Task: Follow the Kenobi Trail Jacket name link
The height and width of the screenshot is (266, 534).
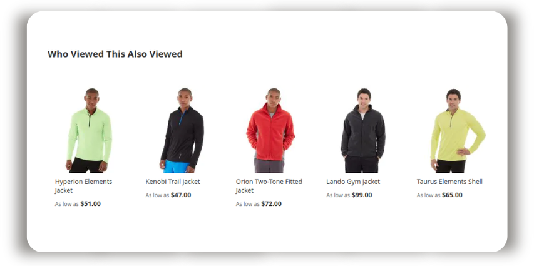Action: pos(173,182)
